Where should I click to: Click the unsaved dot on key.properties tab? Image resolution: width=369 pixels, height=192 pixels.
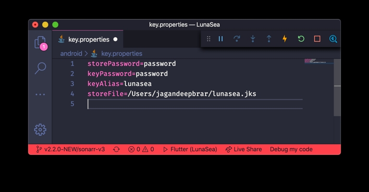(115, 39)
